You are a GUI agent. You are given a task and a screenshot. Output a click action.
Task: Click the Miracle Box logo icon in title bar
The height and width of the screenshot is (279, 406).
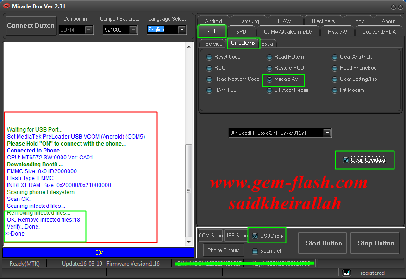pyautogui.click(x=6, y=6)
